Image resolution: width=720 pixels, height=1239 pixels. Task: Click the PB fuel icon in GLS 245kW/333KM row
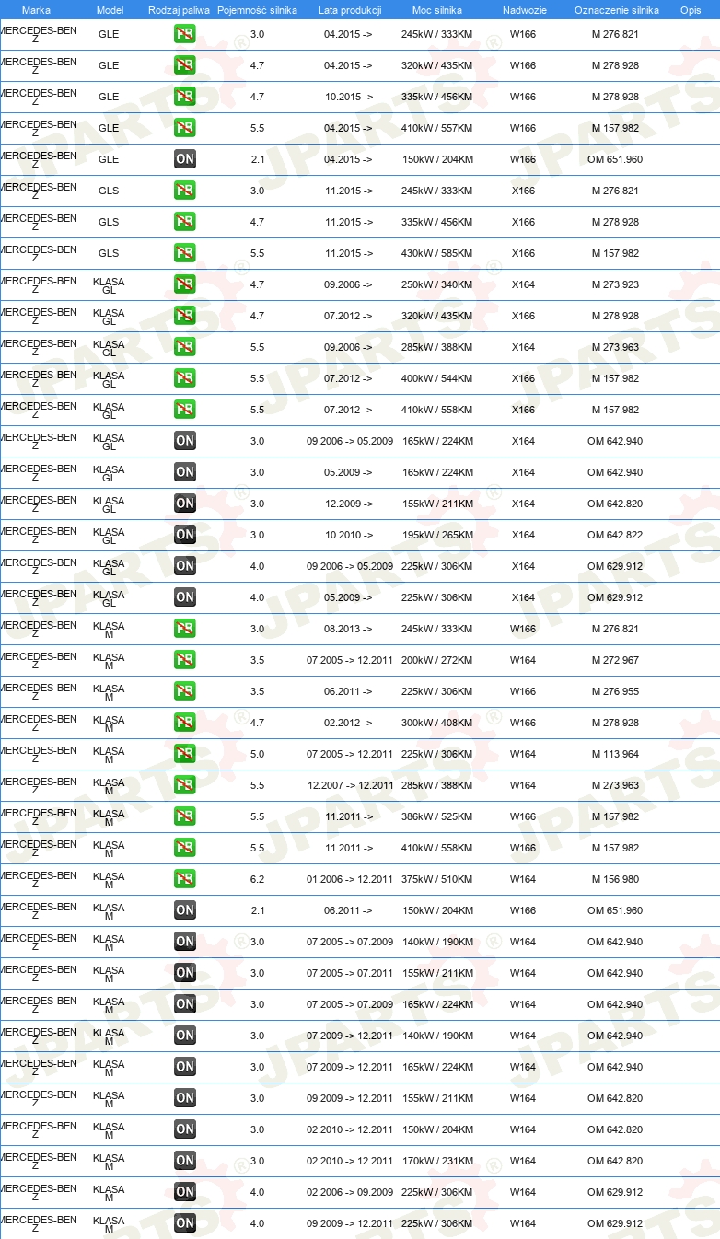pyautogui.click(x=185, y=191)
